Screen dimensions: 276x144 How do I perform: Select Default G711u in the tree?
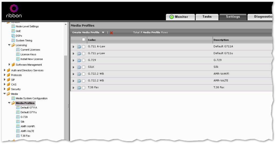point(29,112)
